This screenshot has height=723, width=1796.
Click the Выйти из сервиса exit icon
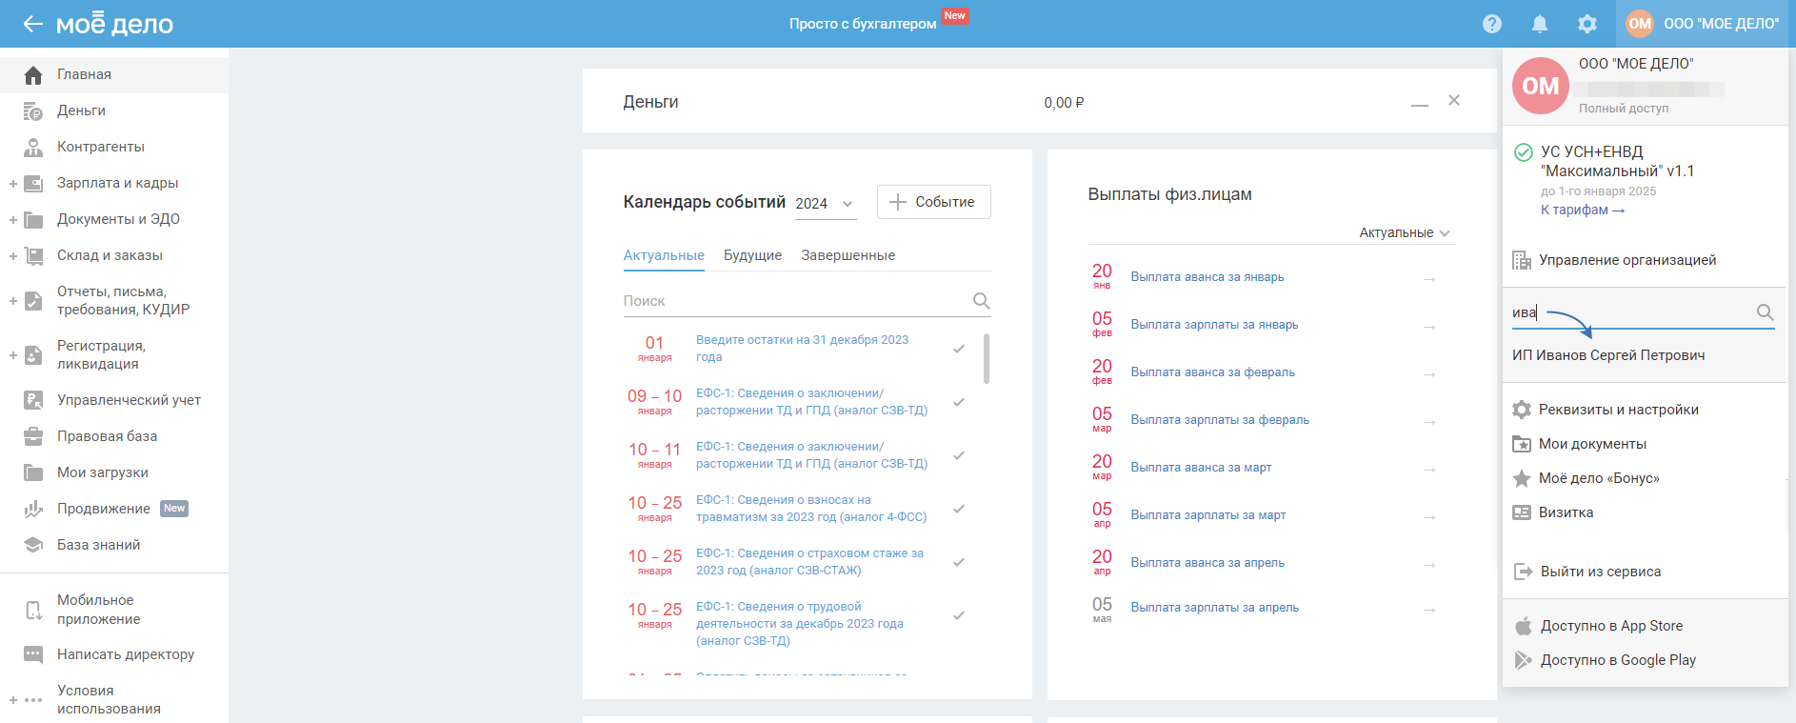tap(1523, 572)
